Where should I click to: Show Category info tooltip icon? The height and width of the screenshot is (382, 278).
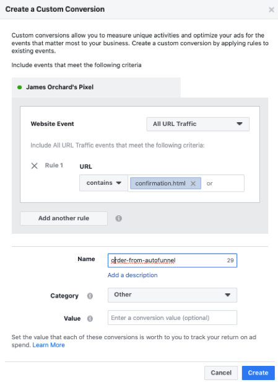pyautogui.click(x=90, y=296)
